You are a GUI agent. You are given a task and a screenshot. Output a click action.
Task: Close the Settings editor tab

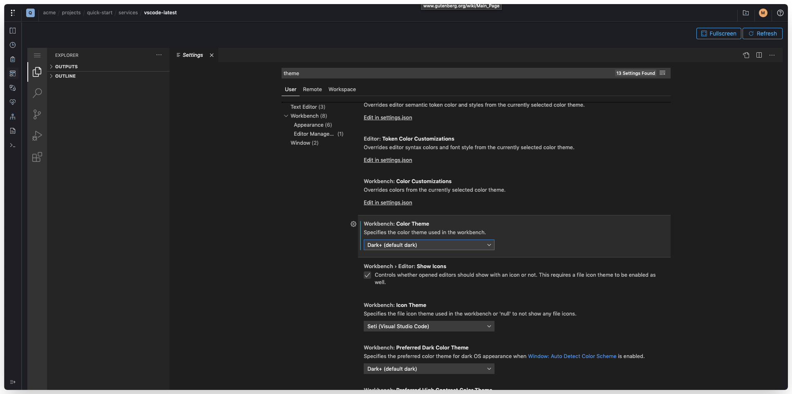point(212,55)
